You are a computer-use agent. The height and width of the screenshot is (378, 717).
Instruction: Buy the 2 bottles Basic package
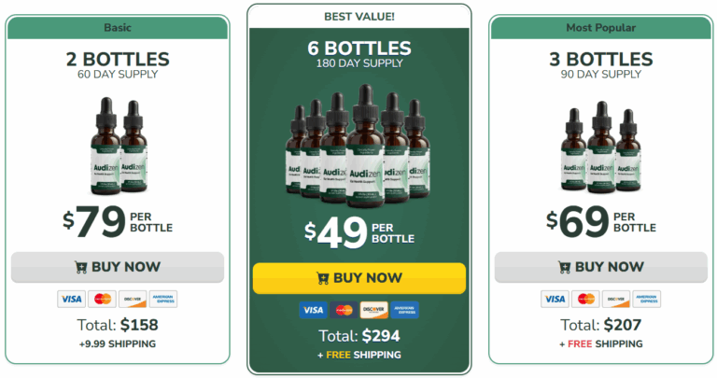pyautogui.click(x=118, y=267)
